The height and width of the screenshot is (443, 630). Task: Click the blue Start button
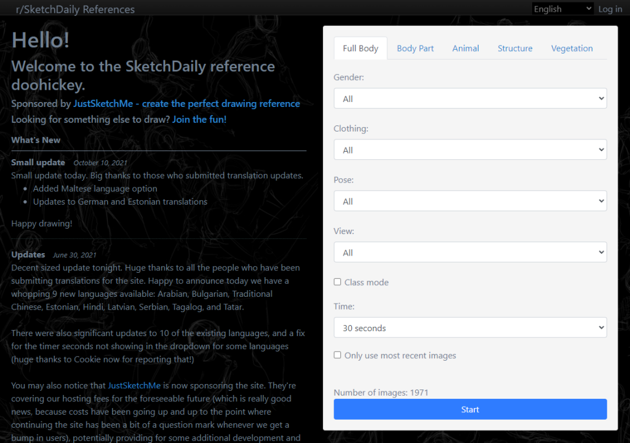[470, 409]
